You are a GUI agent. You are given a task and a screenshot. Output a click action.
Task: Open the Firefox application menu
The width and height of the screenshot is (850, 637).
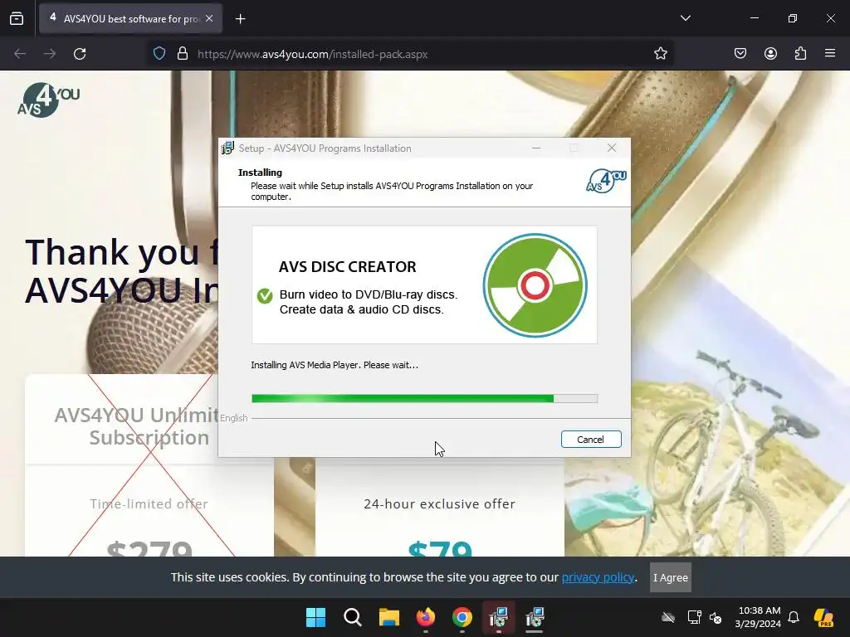830,54
